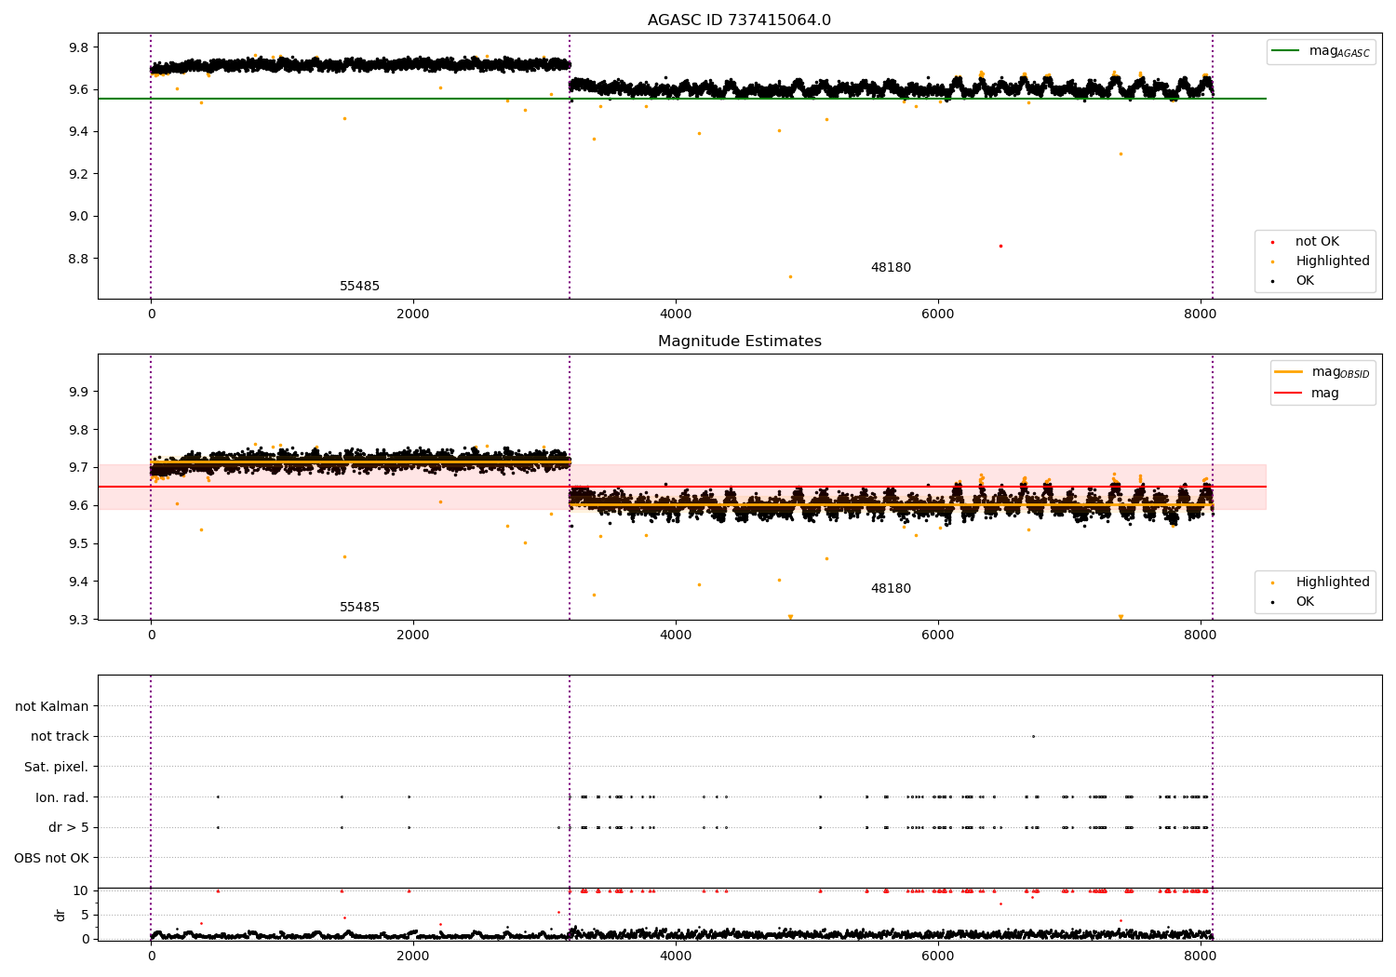Click y-axis tick '9.9' in Magnitude Estimates plot

click(78, 392)
